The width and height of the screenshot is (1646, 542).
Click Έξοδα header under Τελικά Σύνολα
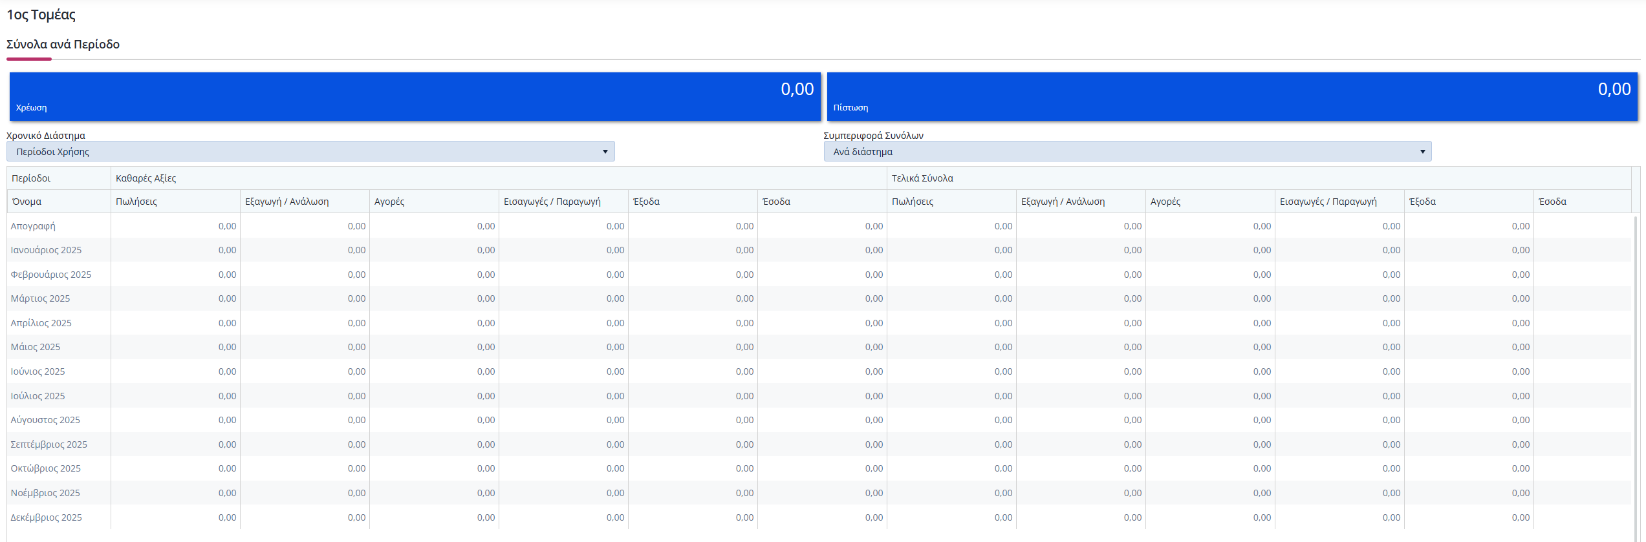(x=1469, y=202)
